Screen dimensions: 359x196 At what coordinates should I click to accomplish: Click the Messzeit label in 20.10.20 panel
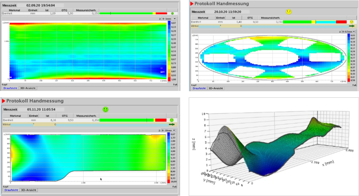pos(198,12)
